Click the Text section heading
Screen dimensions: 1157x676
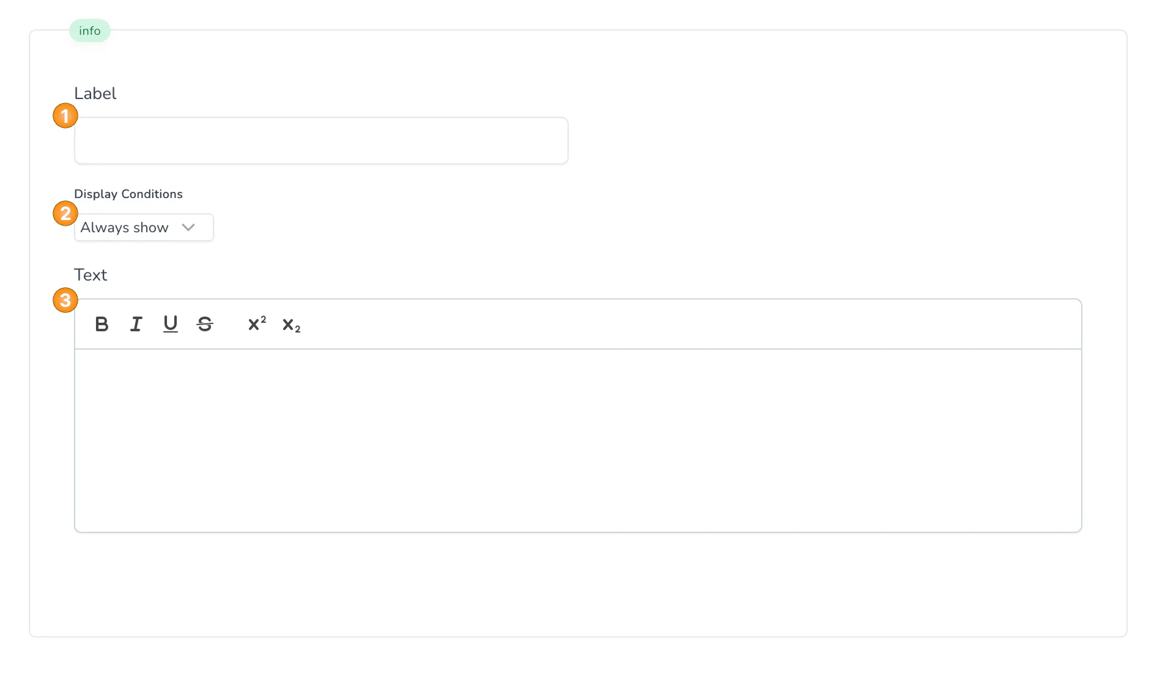pyautogui.click(x=91, y=275)
